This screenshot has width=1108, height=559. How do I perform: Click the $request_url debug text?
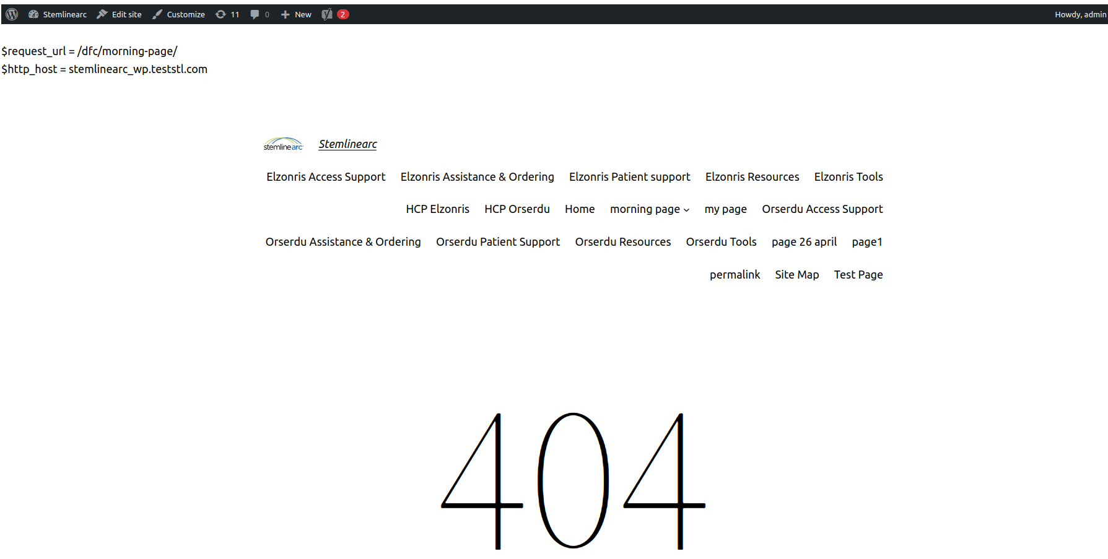pos(89,51)
